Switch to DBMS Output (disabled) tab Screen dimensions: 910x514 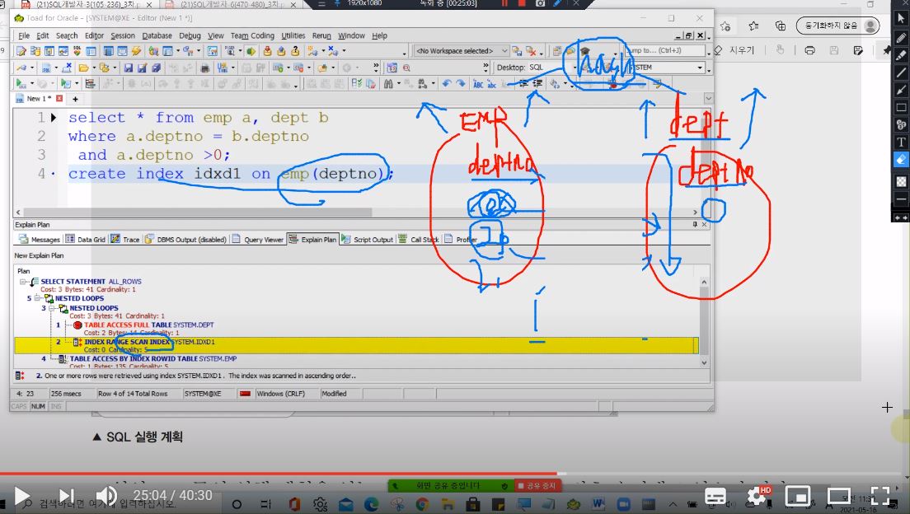pyautogui.click(x=186, y=239)
